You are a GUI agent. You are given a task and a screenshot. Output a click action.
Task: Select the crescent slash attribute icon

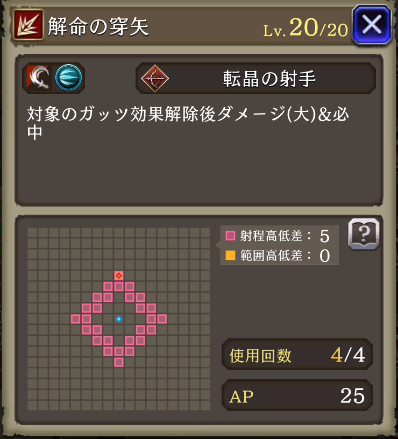pos(39,78)
